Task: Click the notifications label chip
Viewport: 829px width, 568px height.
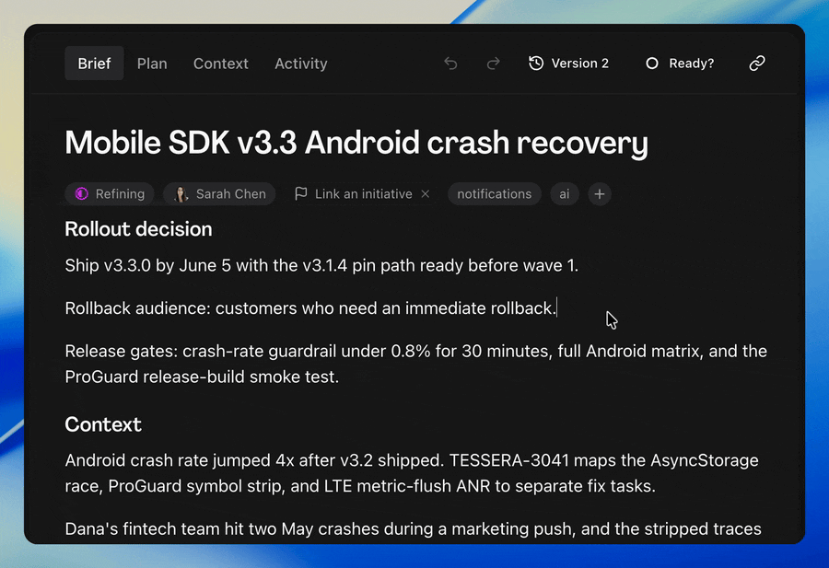Action: (495, 194)
